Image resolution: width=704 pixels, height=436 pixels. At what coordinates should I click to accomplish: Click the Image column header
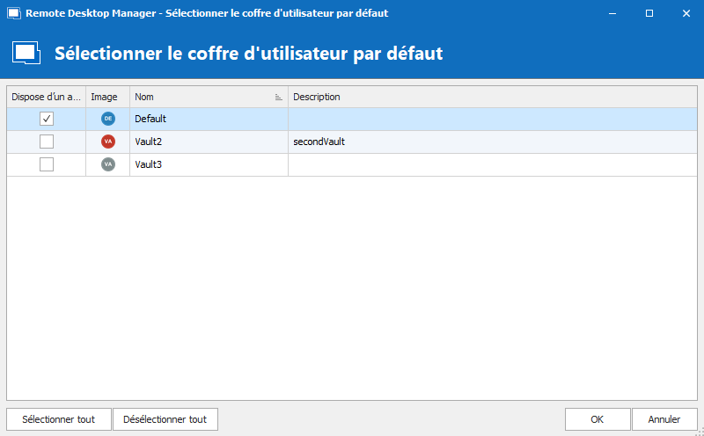[x=107, y=97]
